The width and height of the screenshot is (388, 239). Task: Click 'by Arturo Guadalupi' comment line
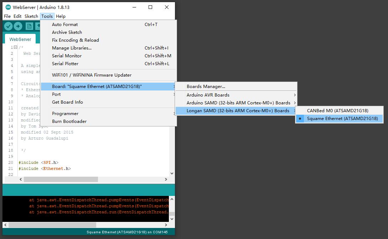pyautogui.click(x=45, y=138)
